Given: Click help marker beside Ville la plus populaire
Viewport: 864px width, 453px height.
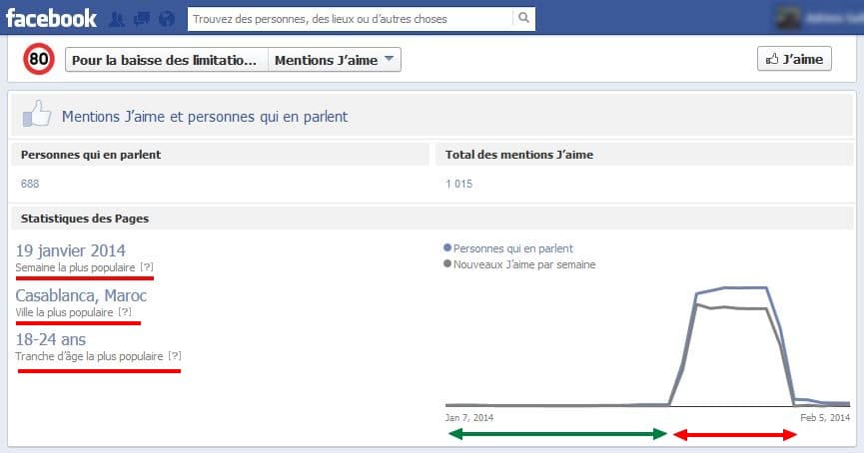Looking at the screenshot, I should (125, 312).
